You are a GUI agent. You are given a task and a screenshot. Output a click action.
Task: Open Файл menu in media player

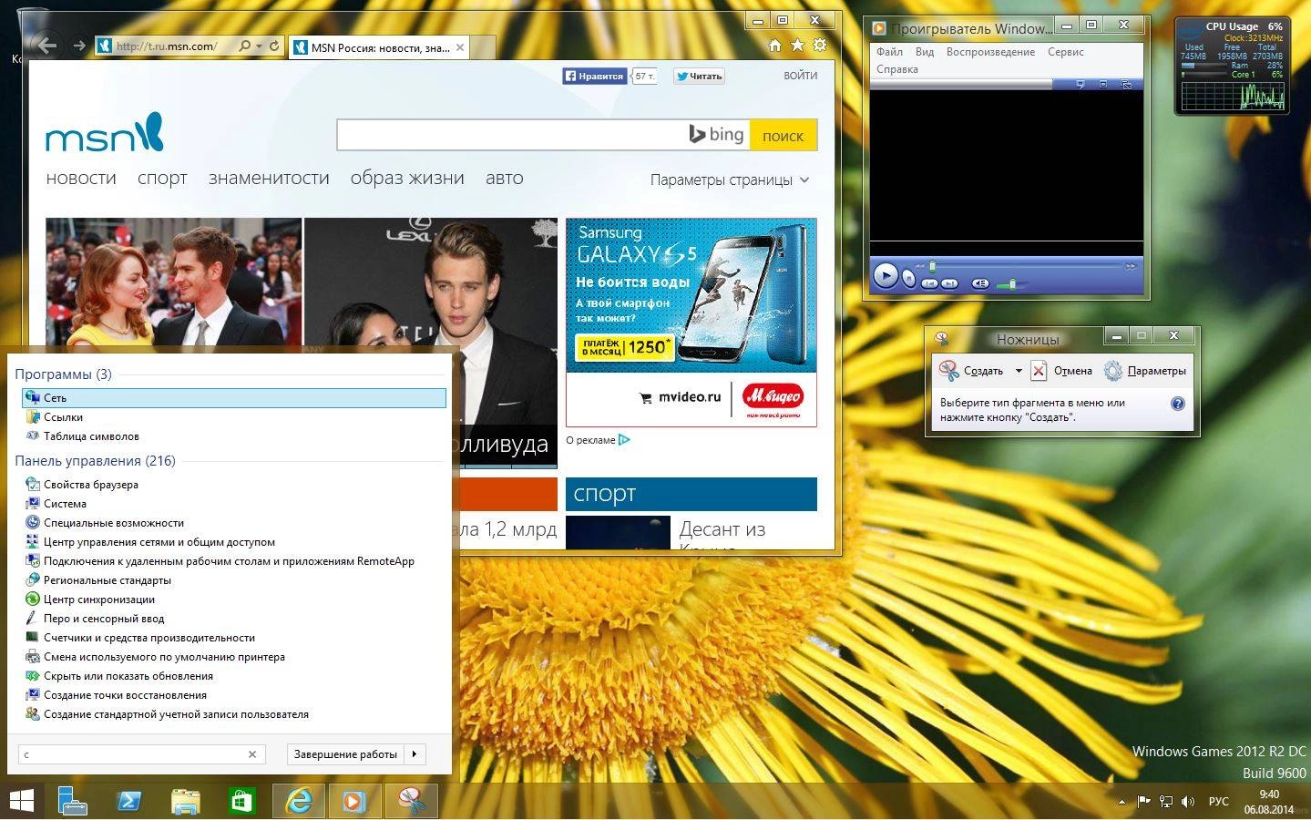(x=889, y=52)
